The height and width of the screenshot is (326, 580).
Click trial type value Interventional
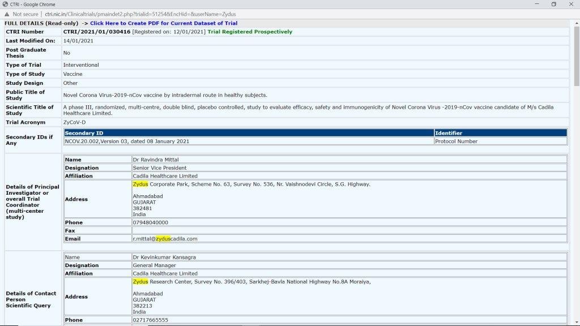[81, 65]
